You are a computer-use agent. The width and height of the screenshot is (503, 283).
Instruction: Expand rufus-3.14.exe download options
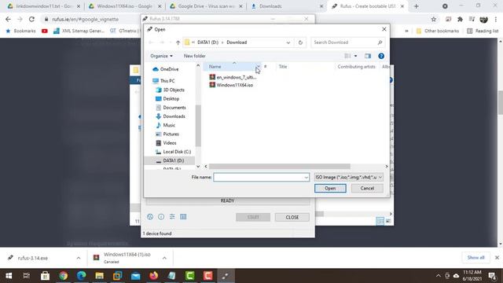[x=79, y=258]
